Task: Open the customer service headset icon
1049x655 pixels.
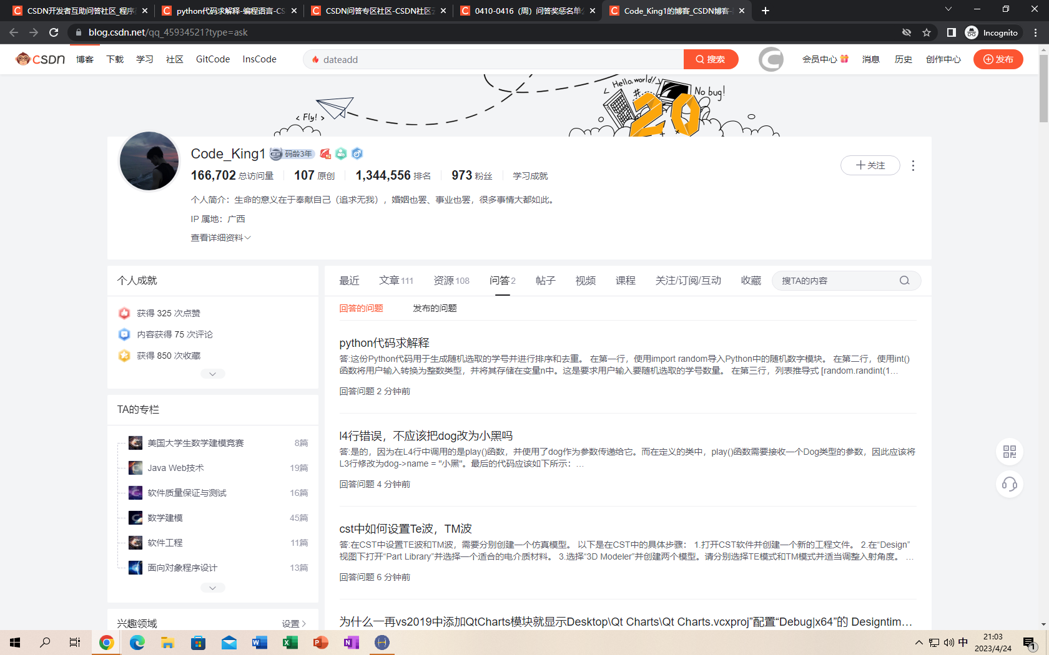Action: click(x=1010, y=484)
